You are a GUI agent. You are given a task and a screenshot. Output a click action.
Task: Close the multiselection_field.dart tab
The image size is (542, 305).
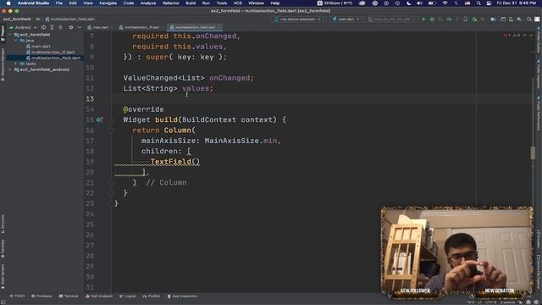(218, 27)
